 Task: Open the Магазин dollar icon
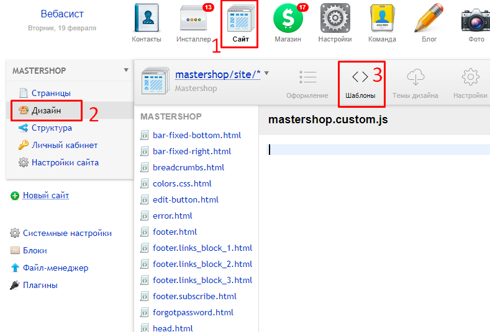288,20
